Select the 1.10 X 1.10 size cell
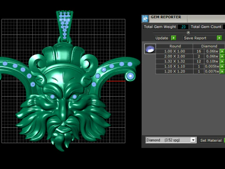Screen dimensions: 225x169 pyautogui.click(x=174, y=66)
